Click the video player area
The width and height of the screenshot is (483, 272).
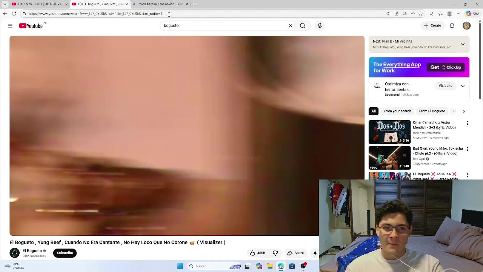187,136
